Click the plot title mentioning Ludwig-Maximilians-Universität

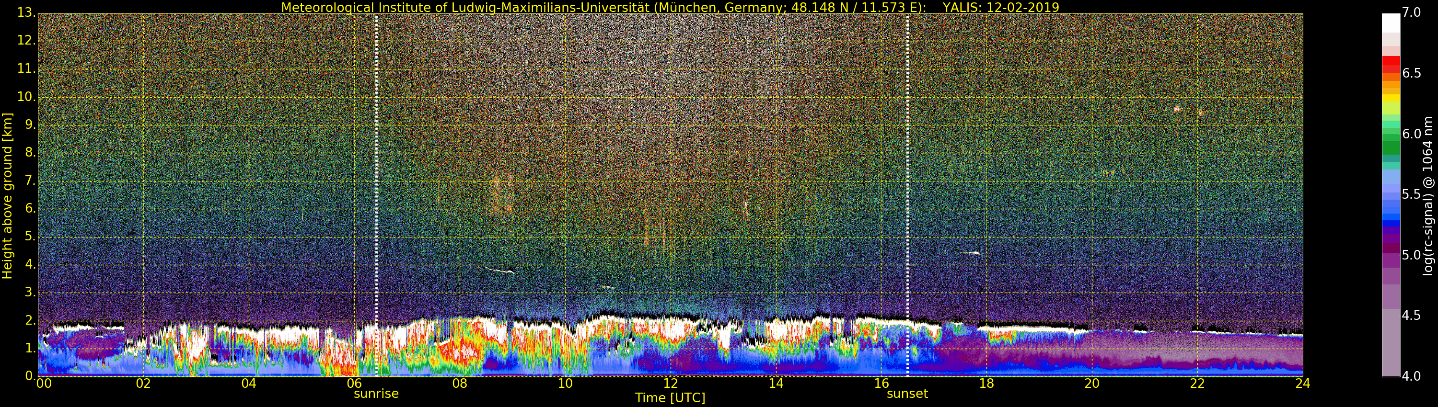tap(671, 7)
